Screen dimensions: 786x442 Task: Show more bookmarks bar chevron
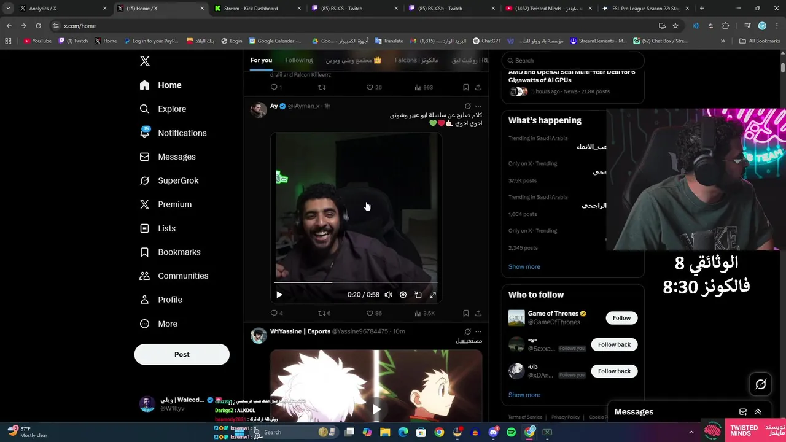tap(723, 41)
